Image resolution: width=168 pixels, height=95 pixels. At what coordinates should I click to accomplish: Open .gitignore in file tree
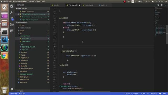pyautogui.click(x=24, y=71)
